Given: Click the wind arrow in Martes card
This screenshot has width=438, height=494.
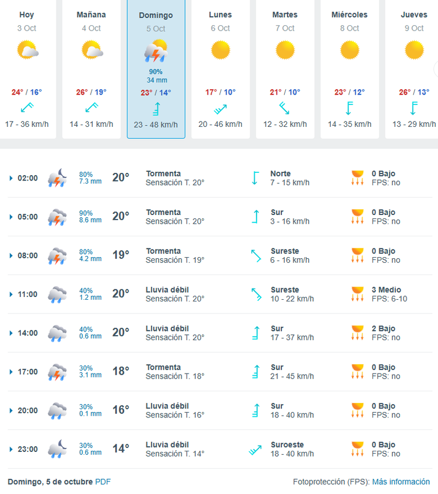Looking at the screenshot, I should [285, 108].
